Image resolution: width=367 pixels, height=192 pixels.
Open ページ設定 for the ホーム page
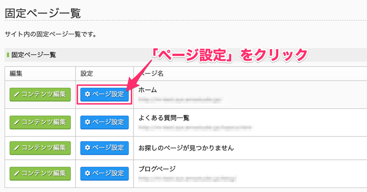(104, 94)
